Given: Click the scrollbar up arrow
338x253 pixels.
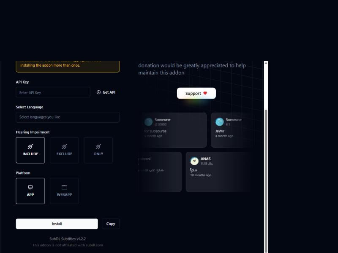Looking at the screenshot, I should pos(266,63).
